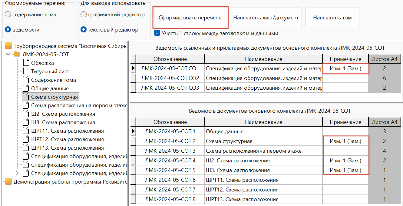Click icon of Схема расположения на первом этаже
Viewport: 403px width, 206px height.
[26, 105]
